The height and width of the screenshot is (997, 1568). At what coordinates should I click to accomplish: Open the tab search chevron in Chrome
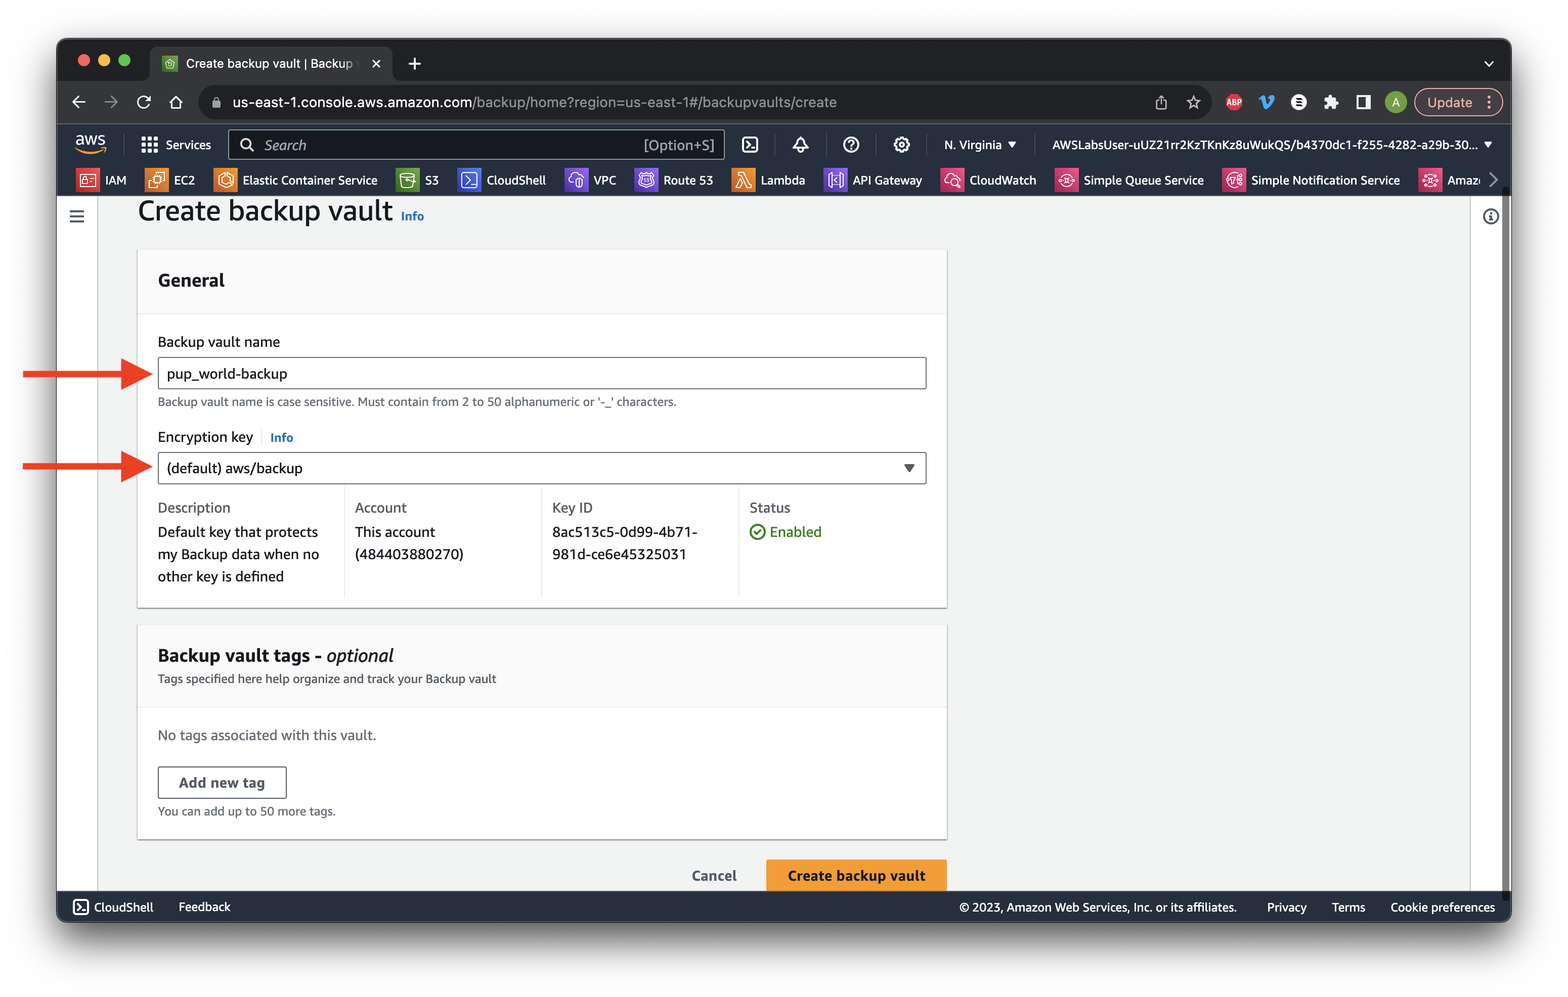(x=1489, y=63)
